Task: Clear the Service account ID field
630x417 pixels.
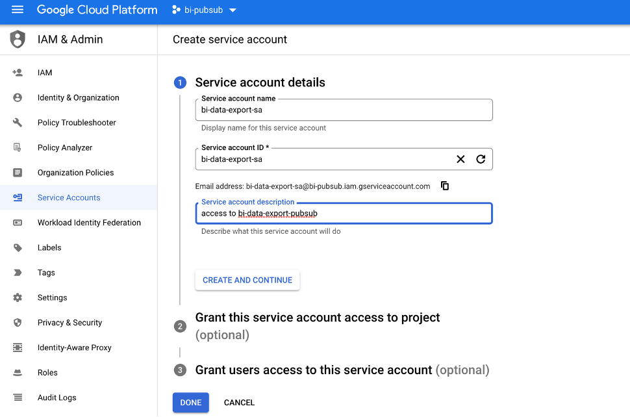Action: coord(460,159)
